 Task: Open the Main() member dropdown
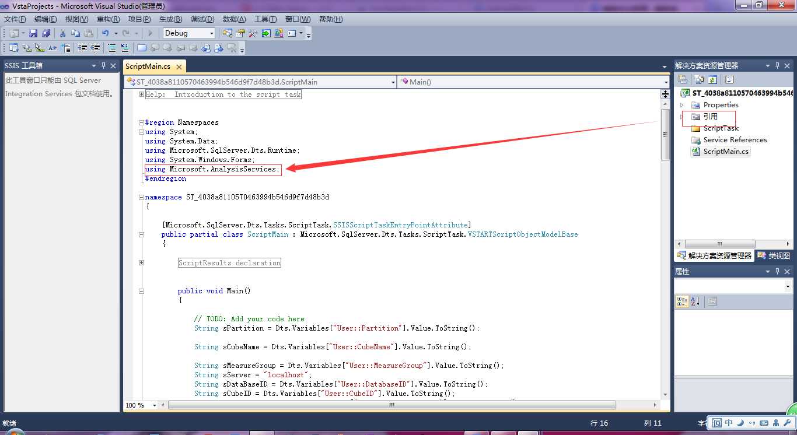pos(666,82)
